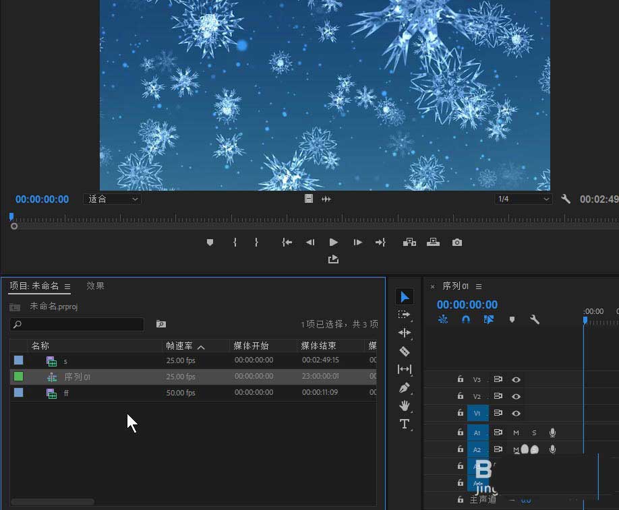Click the Export media share icon
This screenshot has height=510, width=619.
(x=333, y=259)
